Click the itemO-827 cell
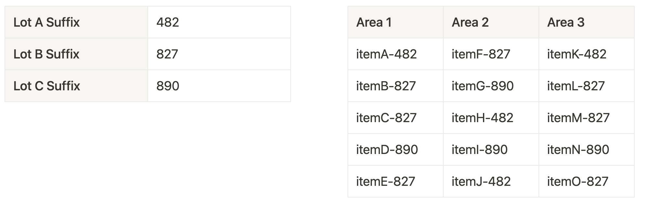This screenshot has width=647, height=204. click(x=587, y=181)
